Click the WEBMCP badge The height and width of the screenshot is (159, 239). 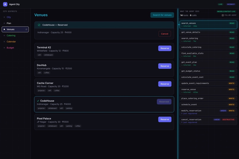[x=231, y=4]
